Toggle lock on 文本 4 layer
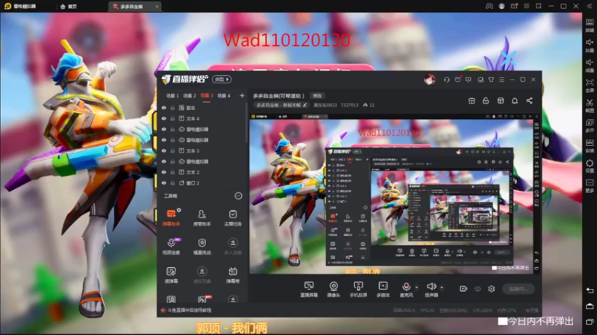The image size is (597, 335). 172,118
